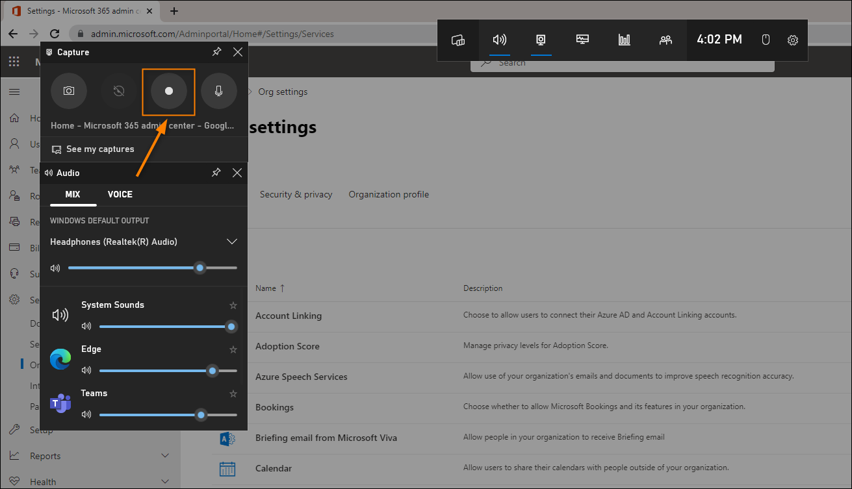Sort by the Name column header
The width and height of the screenshot is (852, 489).
click(270, 288)
